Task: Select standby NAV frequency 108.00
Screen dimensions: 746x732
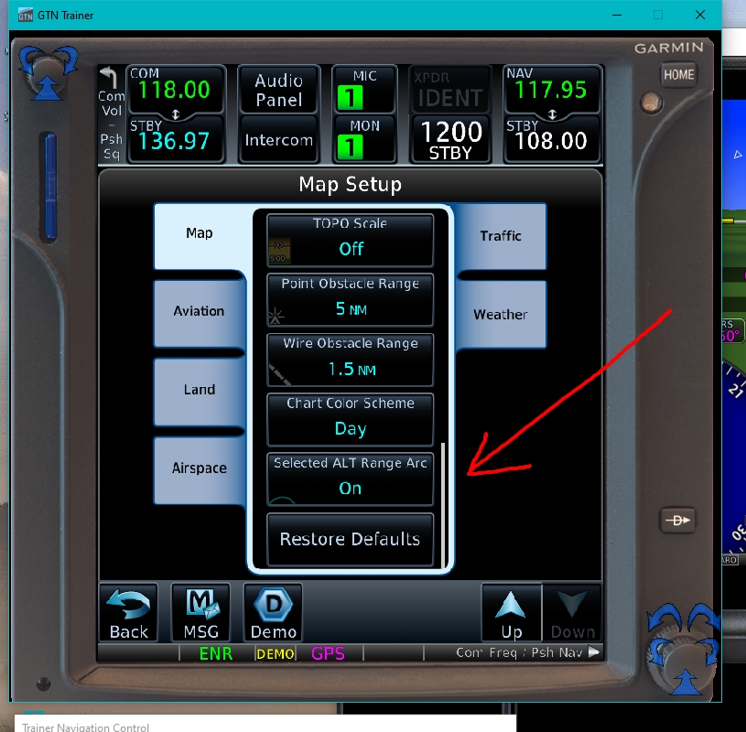Action: [x=552, y=140]
